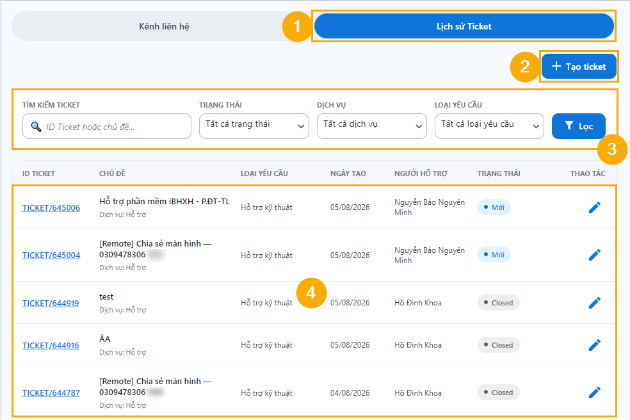Open link TICKET/645006
The width and height of the screenshot is (630, 420).
tap(51, 208)
